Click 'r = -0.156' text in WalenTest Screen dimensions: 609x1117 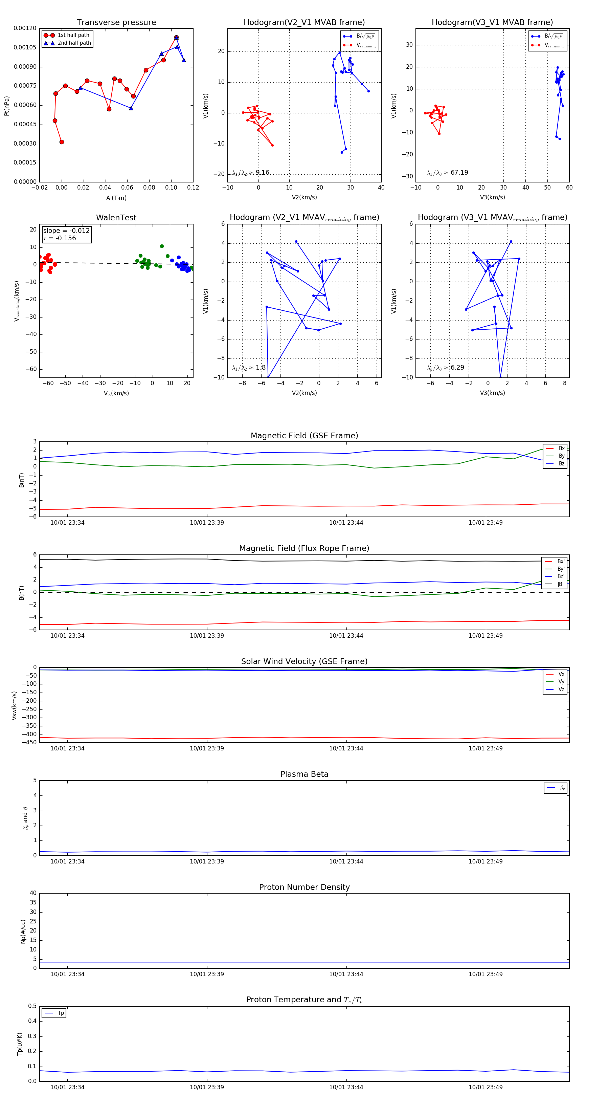coord(60,238)
